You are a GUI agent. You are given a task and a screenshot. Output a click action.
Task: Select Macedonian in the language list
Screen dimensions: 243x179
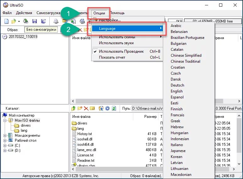[181, 175]
